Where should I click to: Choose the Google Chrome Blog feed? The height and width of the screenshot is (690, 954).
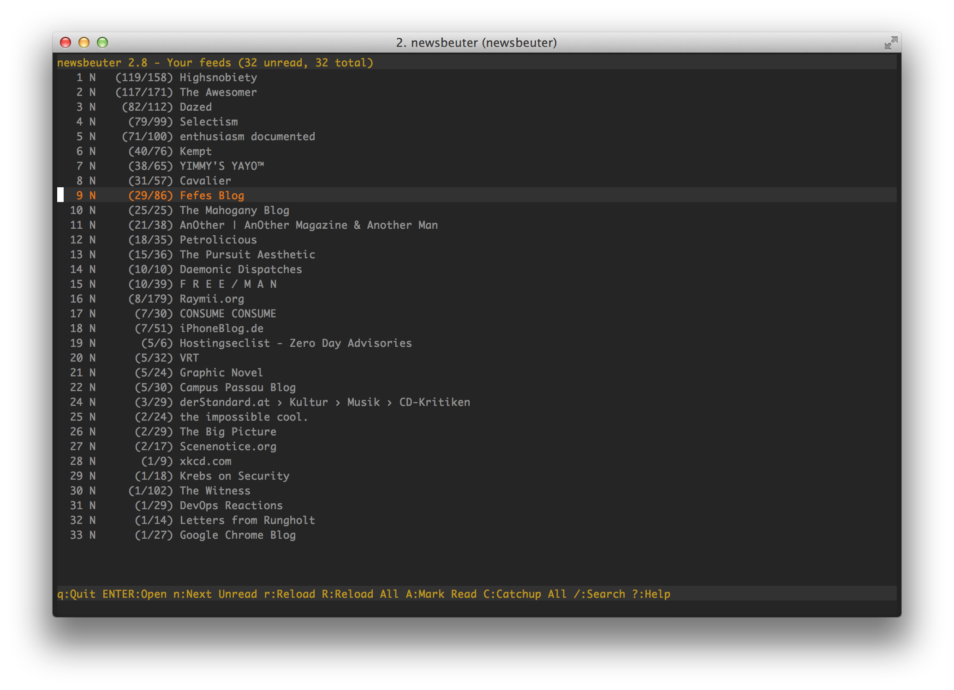(x=238, y=535)
